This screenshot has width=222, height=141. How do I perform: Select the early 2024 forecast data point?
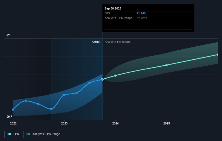coord(115,76)
